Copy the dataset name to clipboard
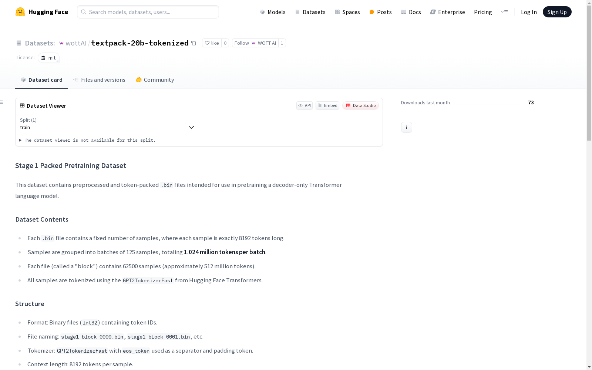The image size is (592, 370). click(194, 43)
